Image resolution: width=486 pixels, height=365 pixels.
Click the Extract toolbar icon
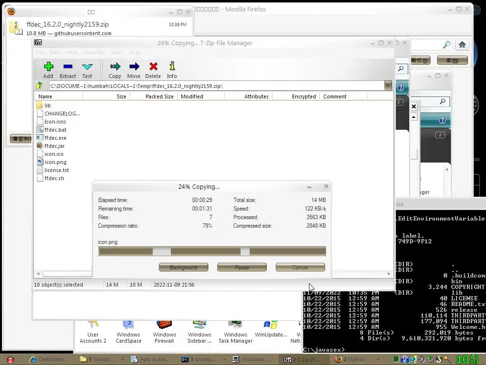point(67,67)
